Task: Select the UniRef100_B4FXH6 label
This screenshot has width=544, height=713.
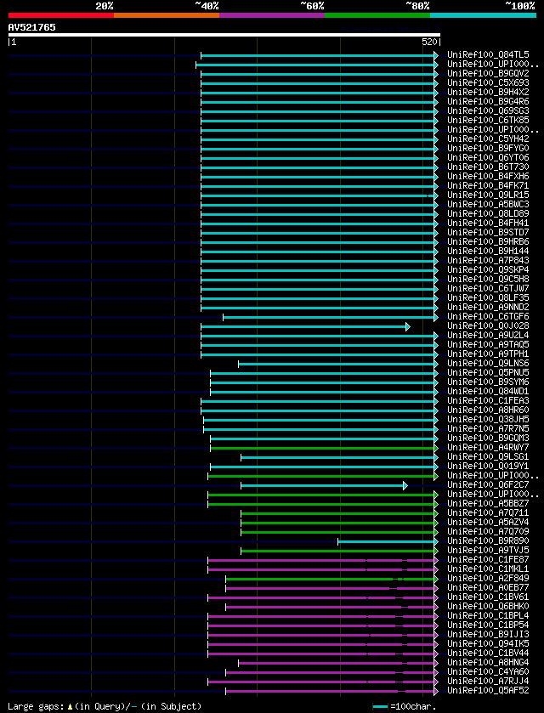Action: click(488, 177)
